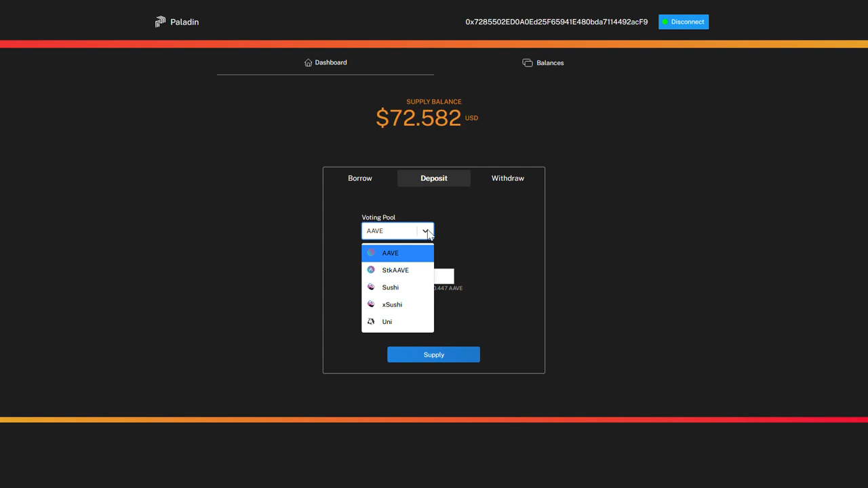Viewport: 868px width, 488px height.
Task: Click the Balances wallet icon
Action: pos(528,62)
